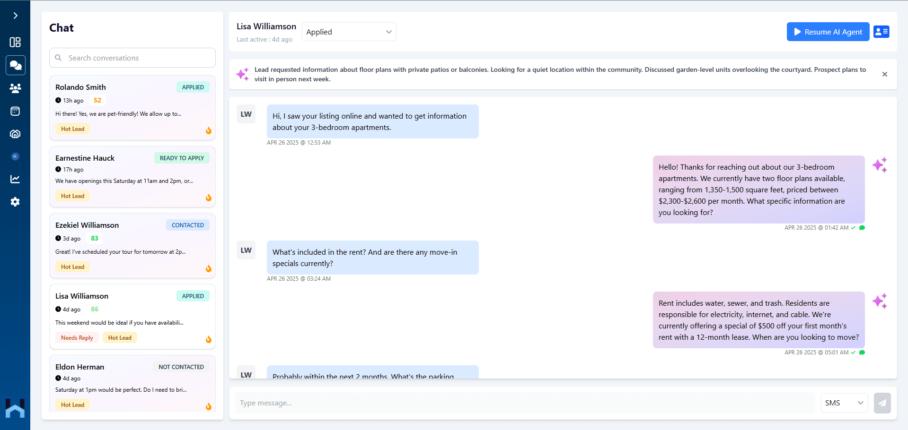
Task: Open Lisa Williamson's contact card icon
Action: (881, 32)
